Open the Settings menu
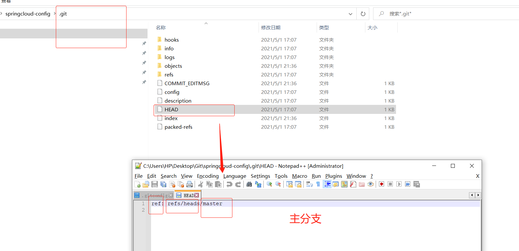519x251 pixels. (260, 176)
